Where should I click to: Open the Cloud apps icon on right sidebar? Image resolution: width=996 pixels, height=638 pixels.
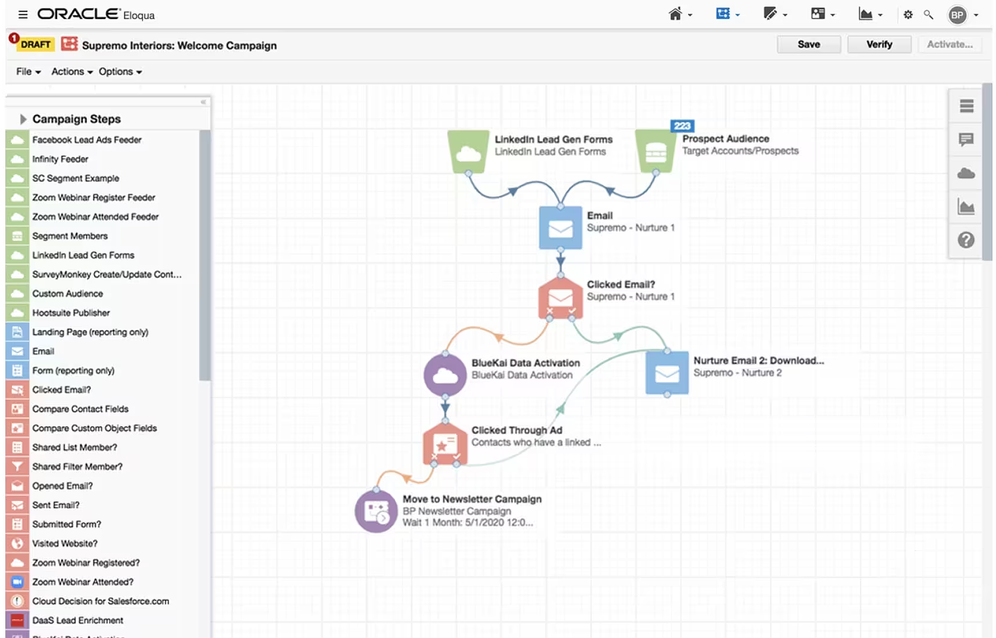pos(966,173)
